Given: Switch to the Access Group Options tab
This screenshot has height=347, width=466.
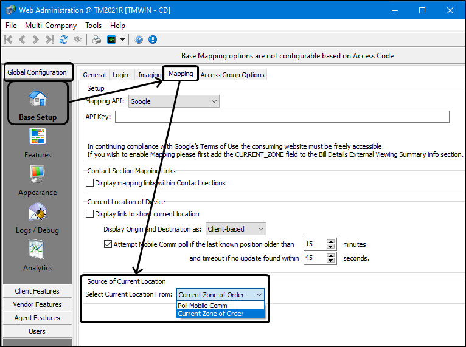Looking at the screenshot, I should coord(232,75).
